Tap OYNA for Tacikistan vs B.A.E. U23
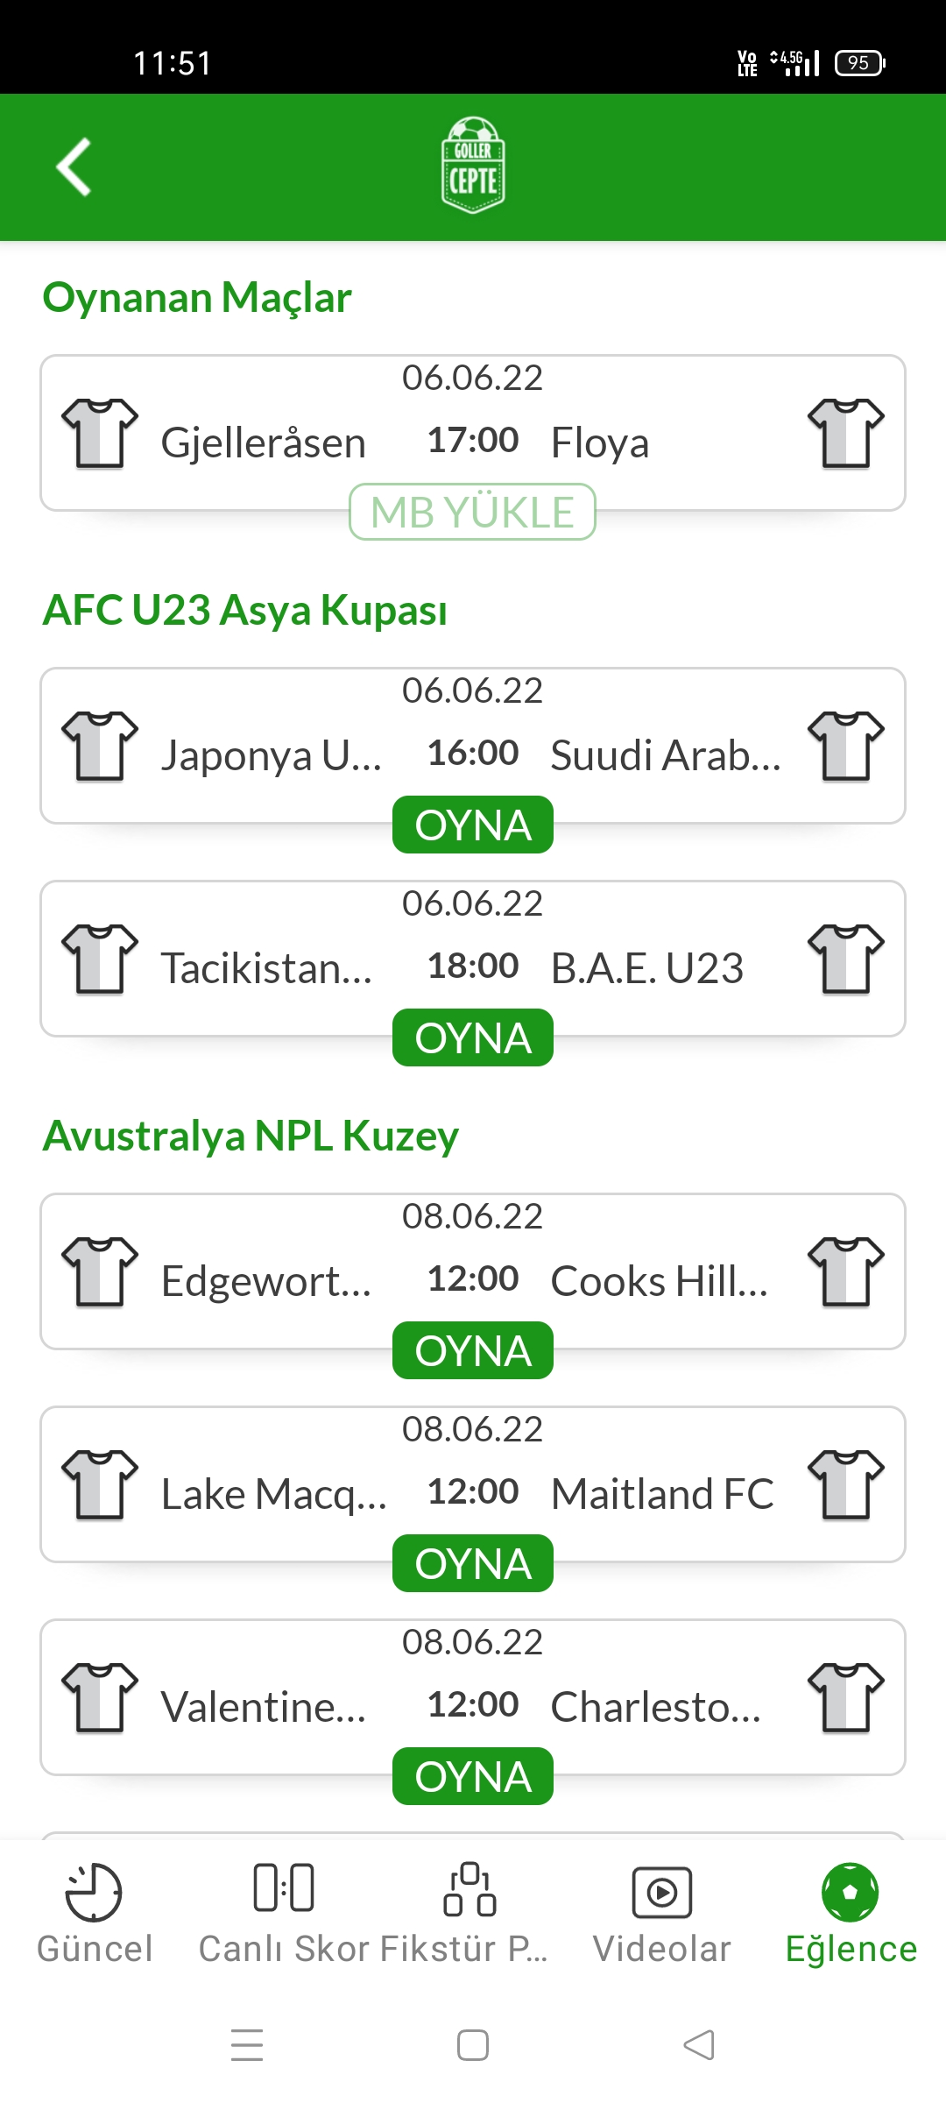Image resolution: width=946 pixels, height=2103 pixels. pos(473,1037)
